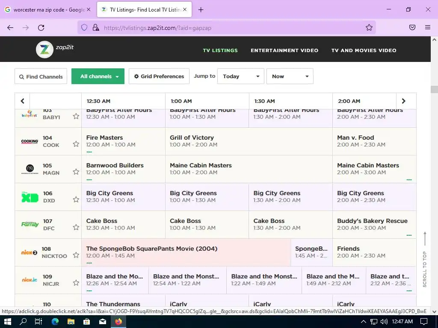Favorite channel 106 DXD with its star
The height and width of the screenshot is (328, 438).
click(76, 199)
